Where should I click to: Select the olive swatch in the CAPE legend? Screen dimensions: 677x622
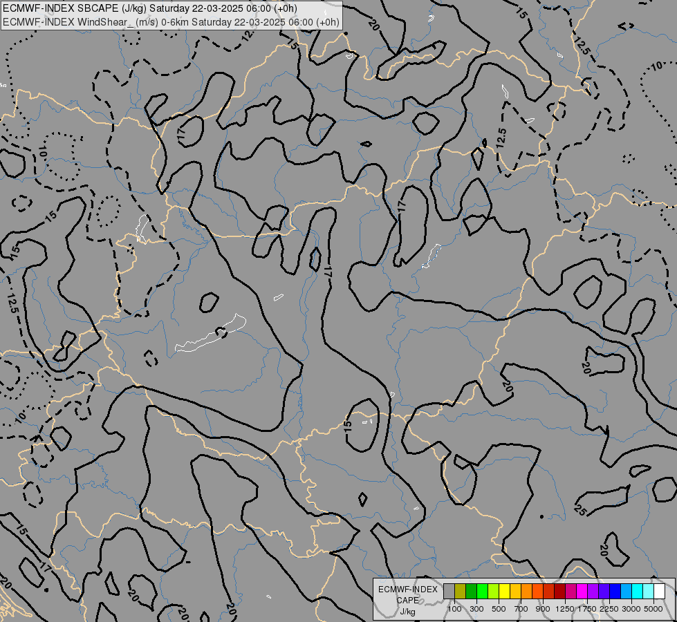(461, 592)
